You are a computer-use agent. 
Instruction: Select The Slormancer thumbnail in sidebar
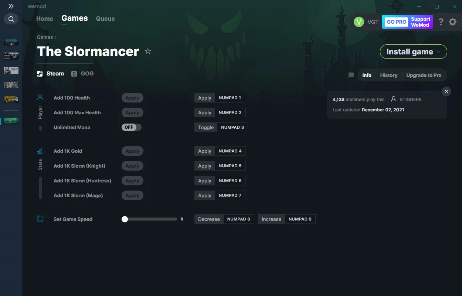11,121
